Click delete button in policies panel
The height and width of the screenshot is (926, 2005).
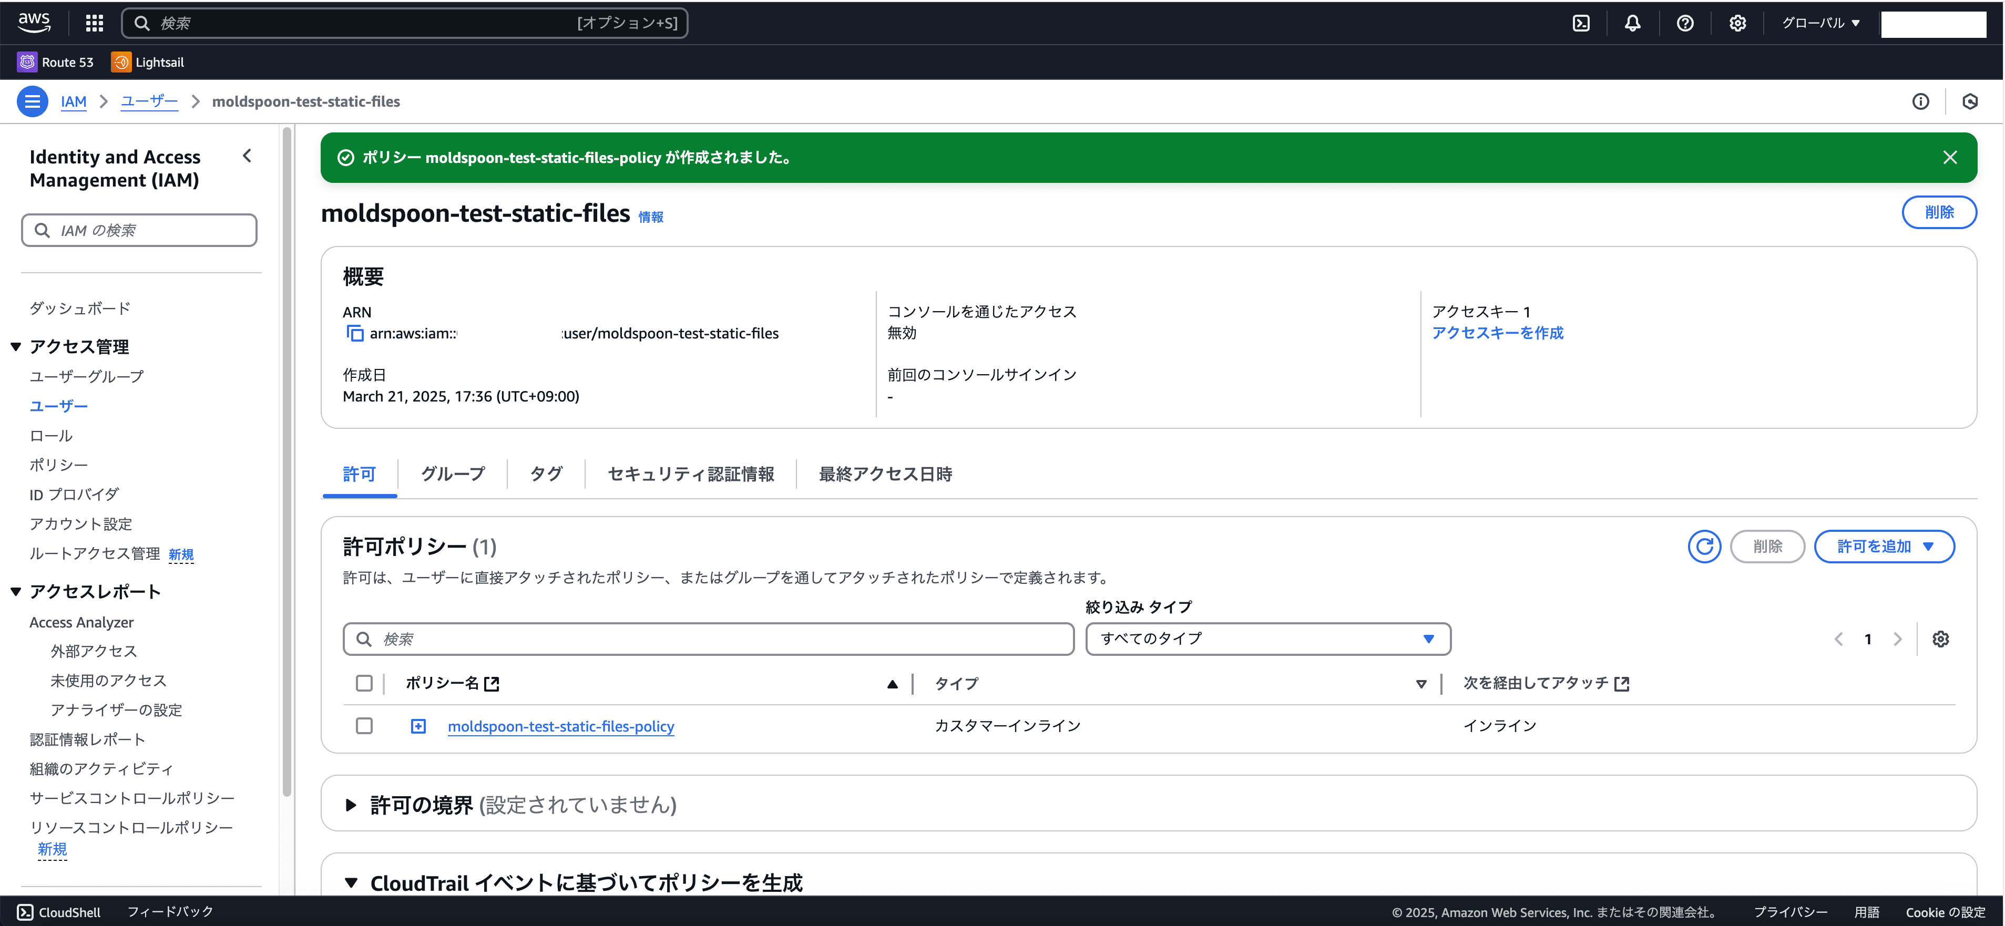click(x=1767, y=546)
